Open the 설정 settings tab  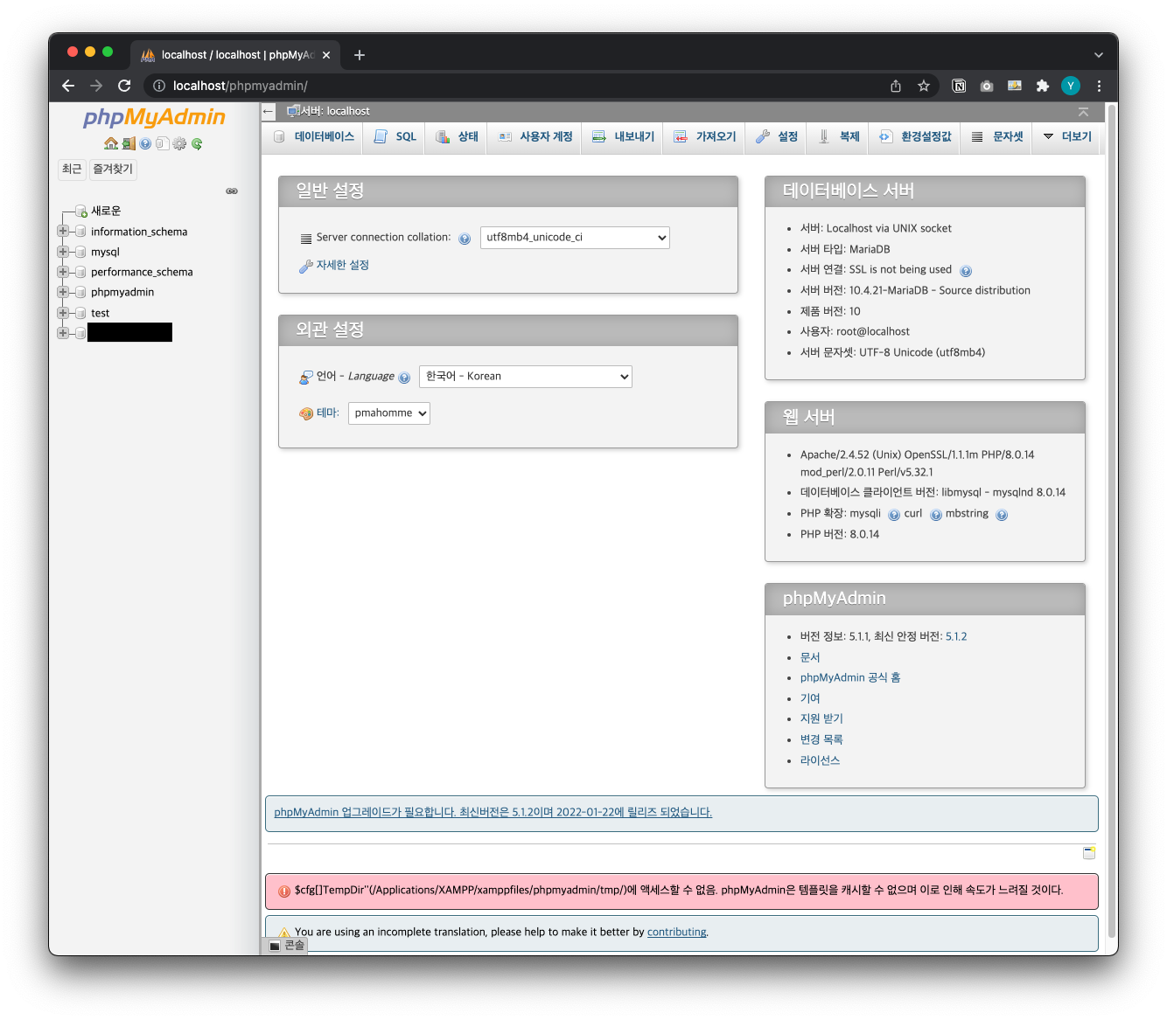pos(777,137)
